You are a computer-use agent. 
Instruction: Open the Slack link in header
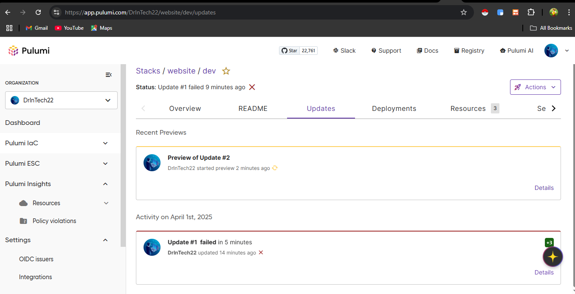pyautogui.click(x=344, y=51)
